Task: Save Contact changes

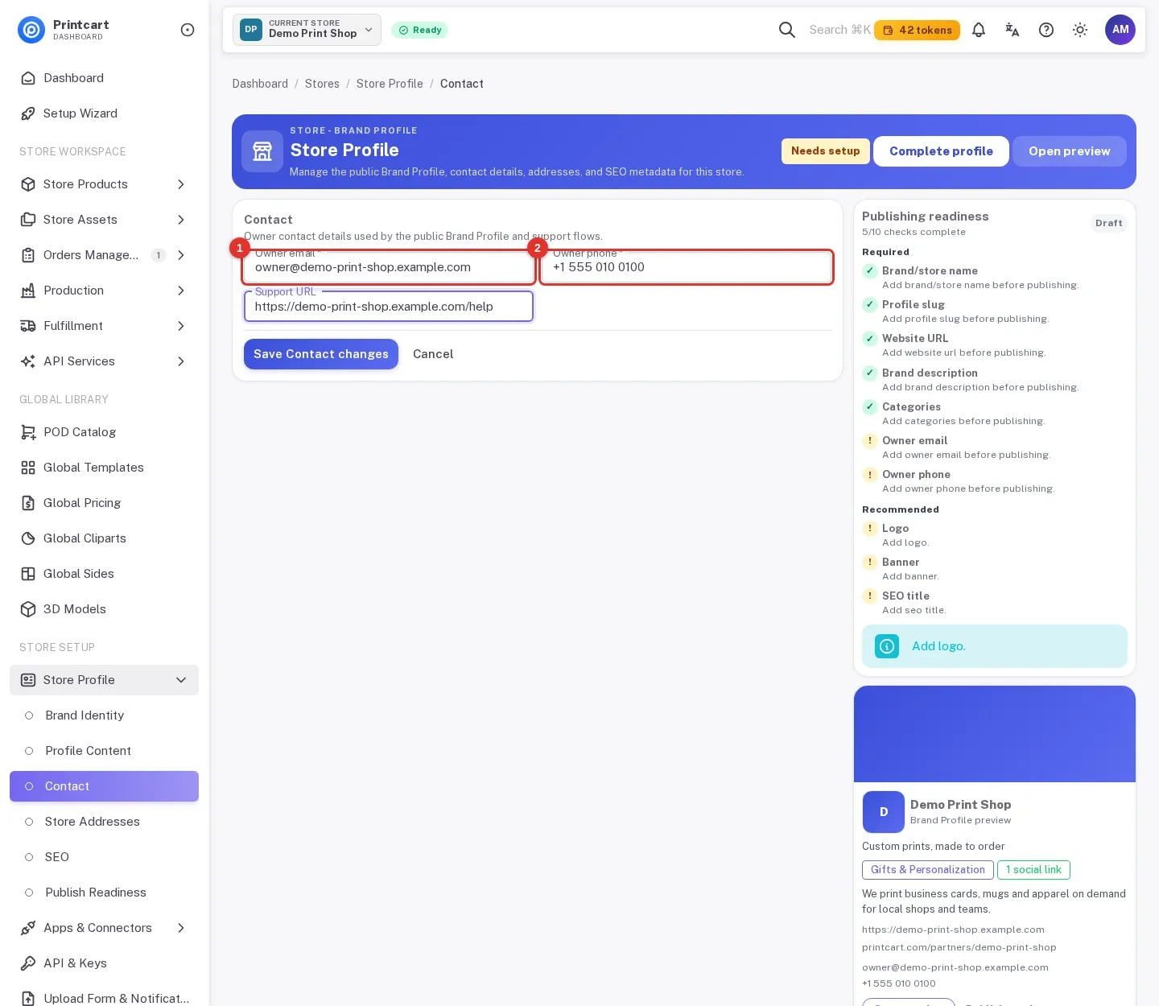Action: (x=321, y=354)
